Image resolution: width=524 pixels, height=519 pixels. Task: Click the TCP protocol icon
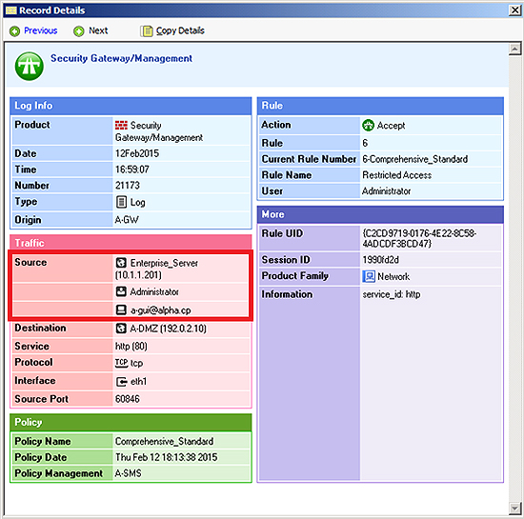[121, 363]
